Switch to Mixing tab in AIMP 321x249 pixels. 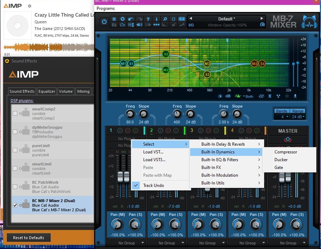click(x=83, y=91)
